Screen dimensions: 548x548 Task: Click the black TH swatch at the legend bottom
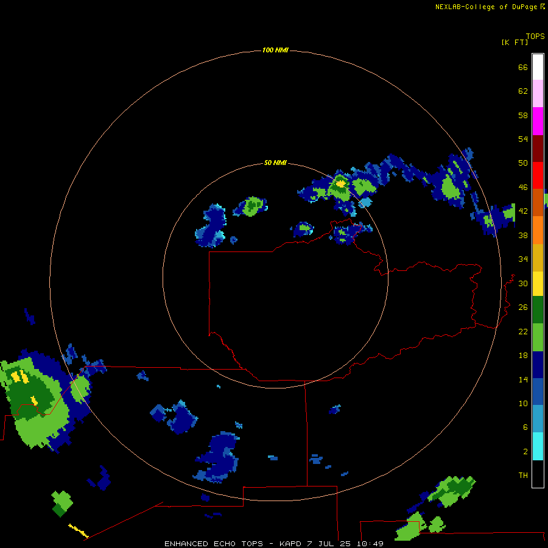[x=538, y=474]
